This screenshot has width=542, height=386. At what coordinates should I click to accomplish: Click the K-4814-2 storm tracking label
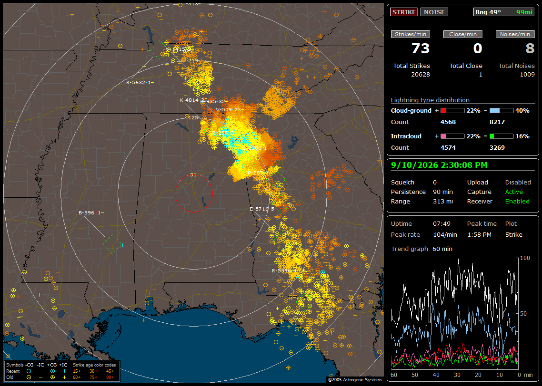click(192, 100)
